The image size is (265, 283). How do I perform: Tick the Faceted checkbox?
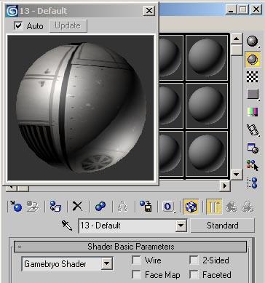[x=194, y=275]
